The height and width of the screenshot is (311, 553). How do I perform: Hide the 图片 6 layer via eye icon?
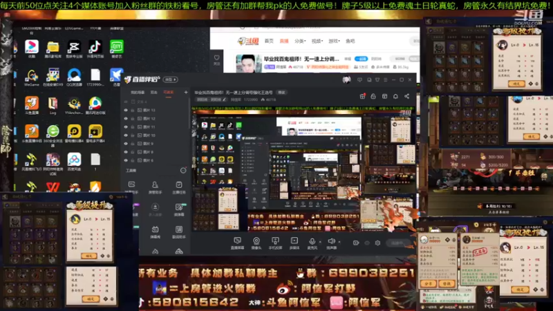(x=126, y=160)
